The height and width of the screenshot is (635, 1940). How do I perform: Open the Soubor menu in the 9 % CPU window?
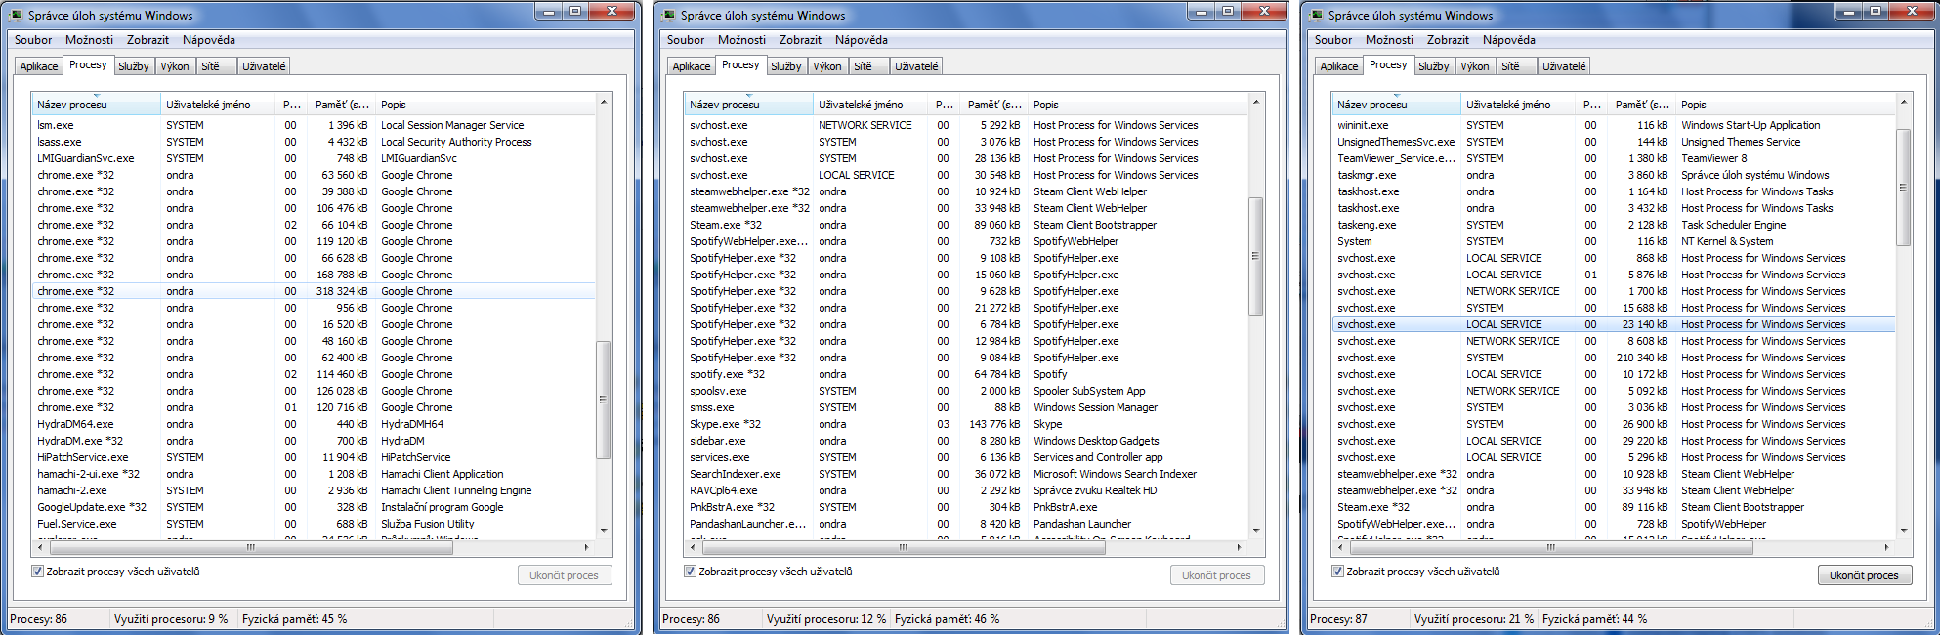32,40
